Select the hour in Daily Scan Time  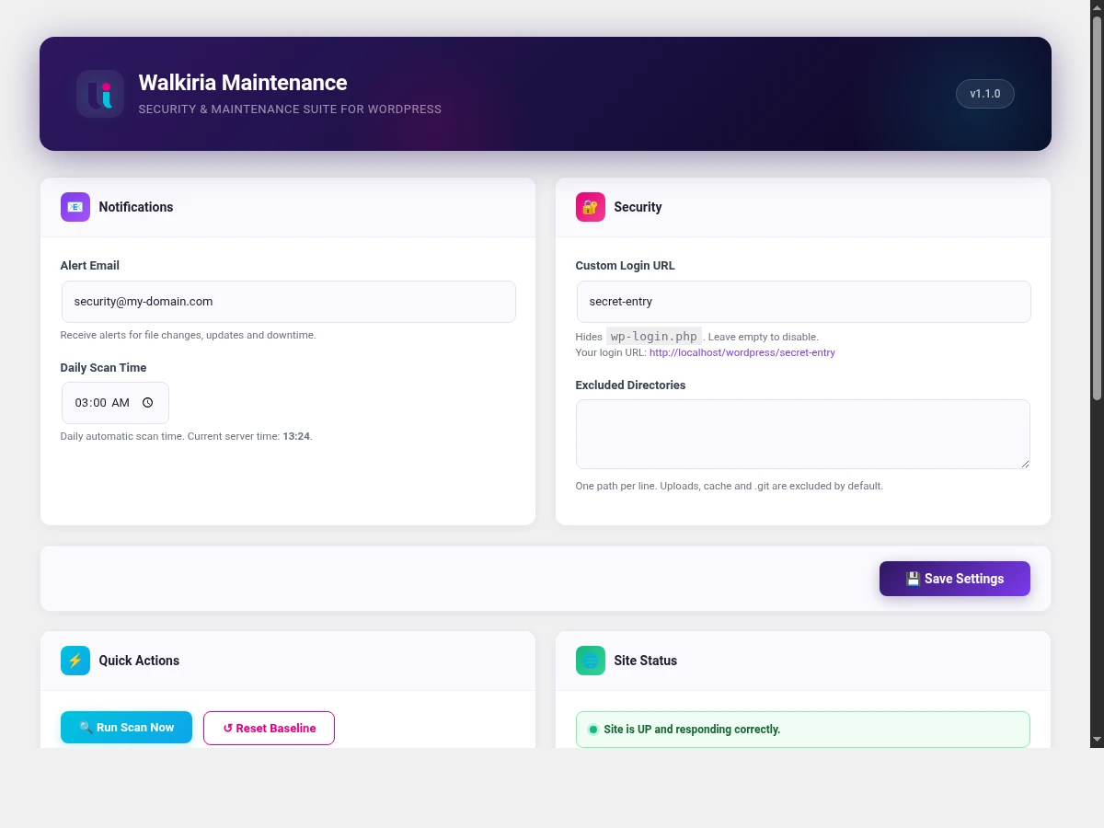point(82,403)
